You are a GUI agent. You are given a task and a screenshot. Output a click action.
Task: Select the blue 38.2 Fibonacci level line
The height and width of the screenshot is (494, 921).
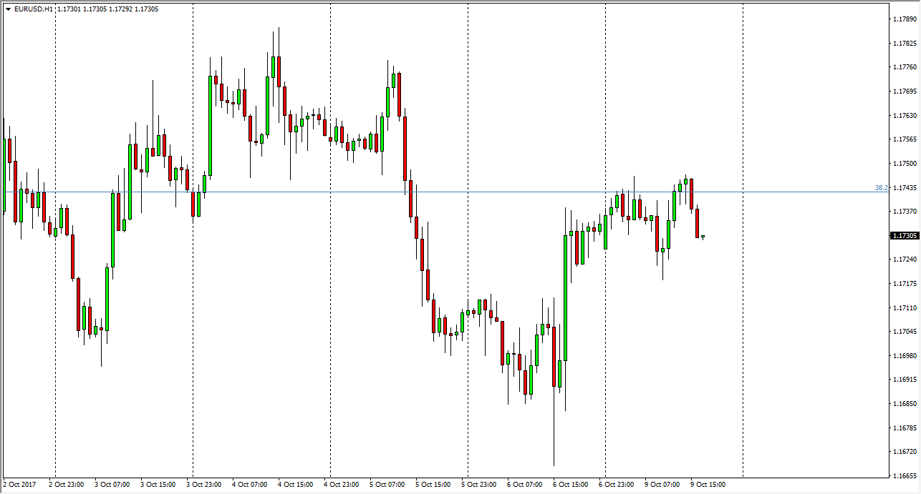coord(430,192)
